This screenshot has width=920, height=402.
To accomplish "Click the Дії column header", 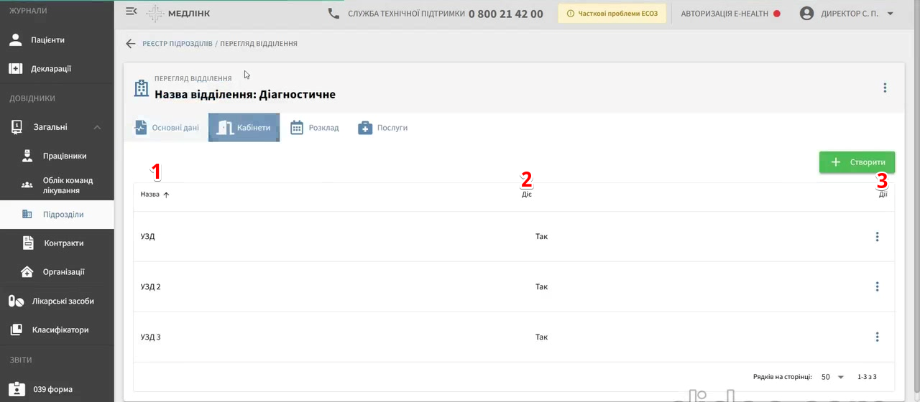I will pyautogui.click(x=883, y=195).
